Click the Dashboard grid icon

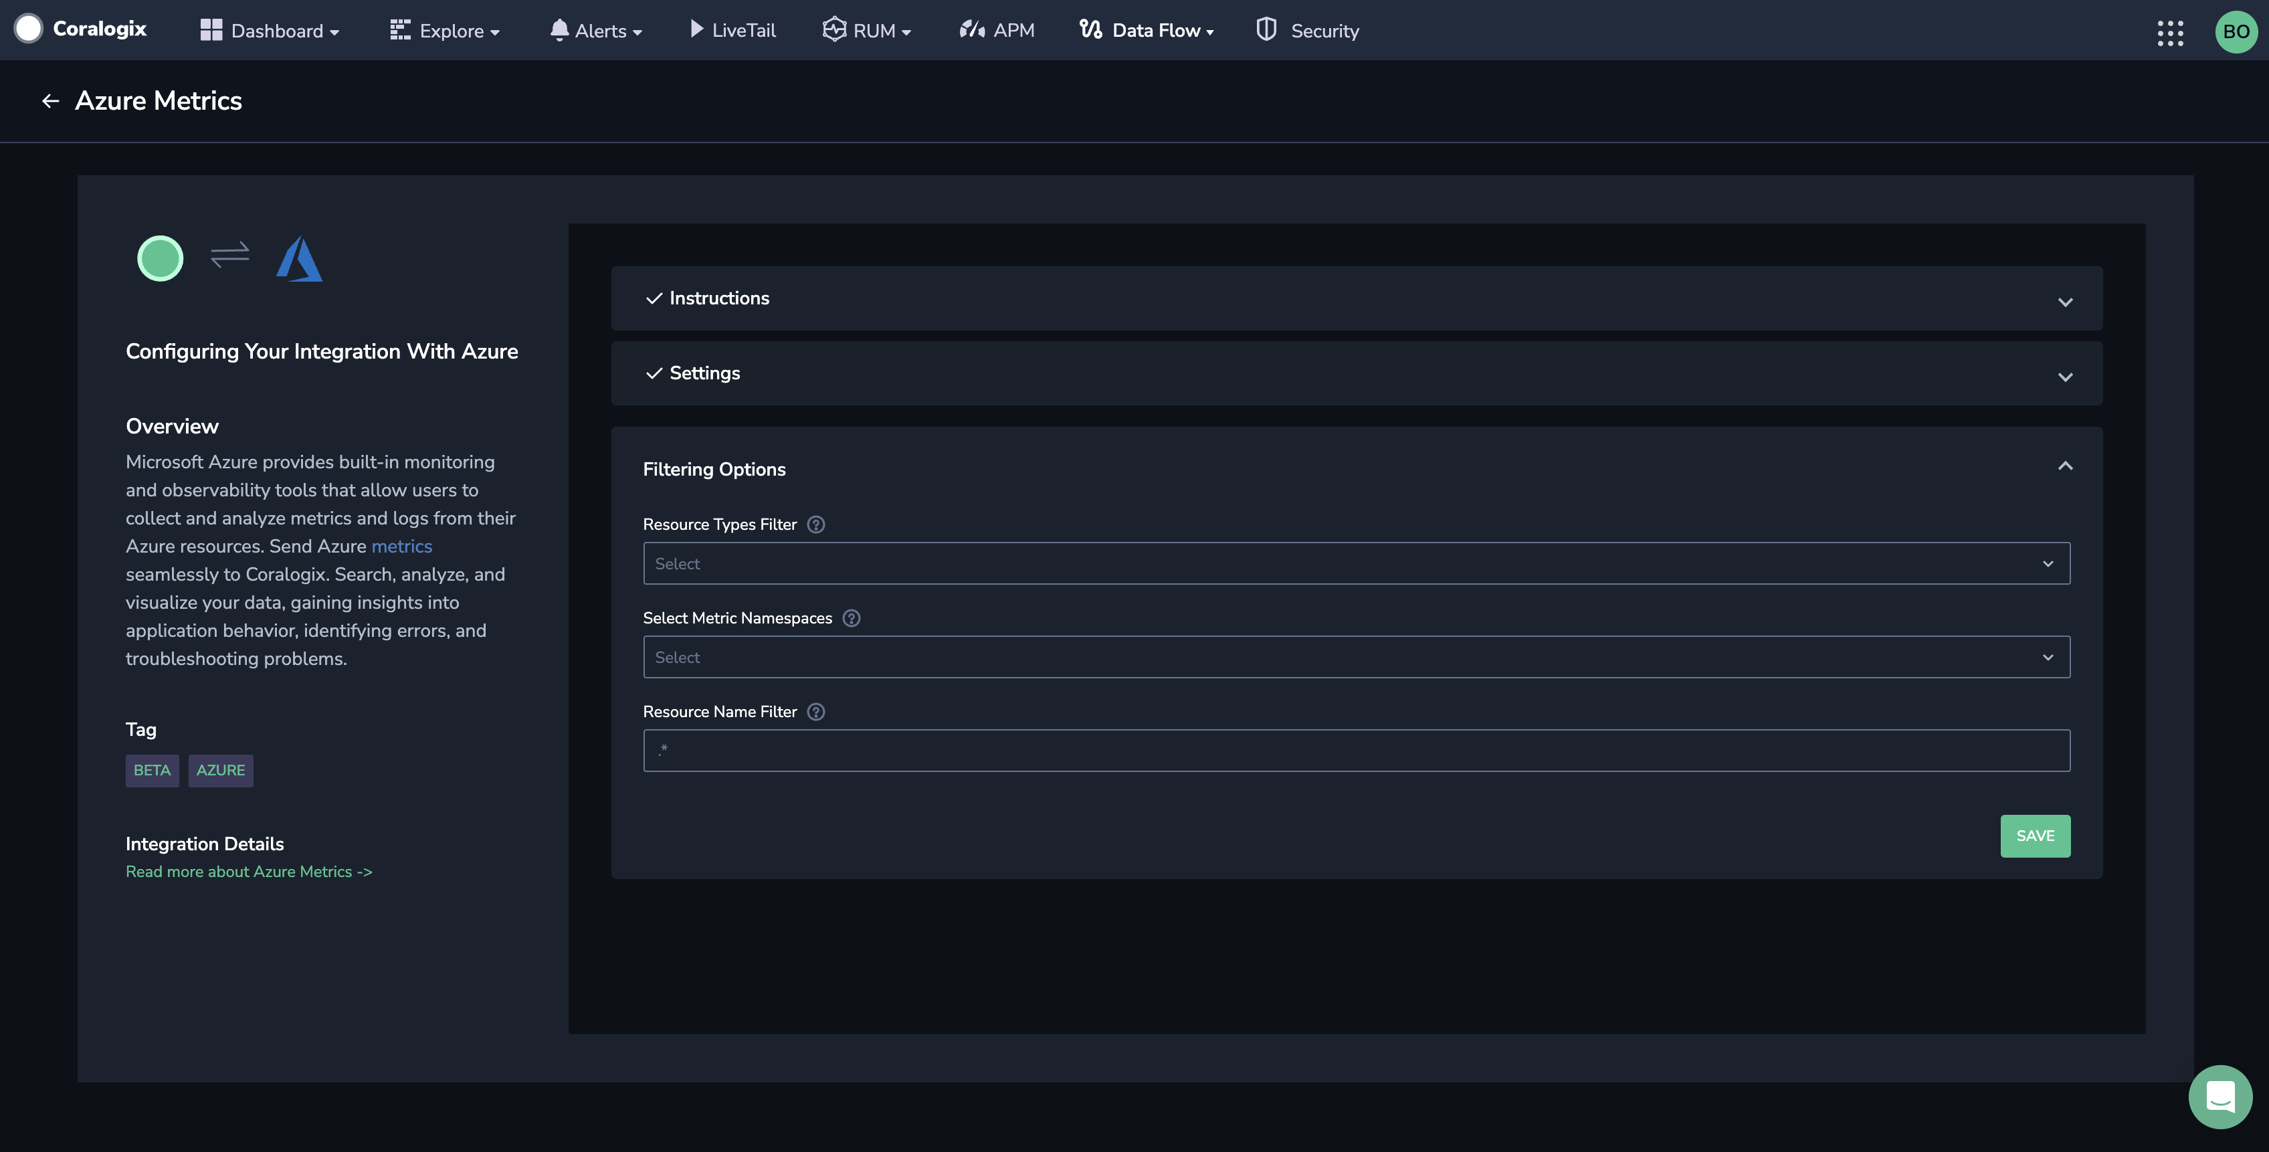pyautogui.click(x=211, y=30)
